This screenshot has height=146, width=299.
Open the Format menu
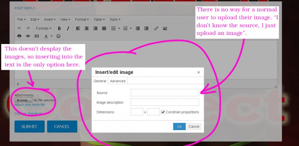point(82,19)
